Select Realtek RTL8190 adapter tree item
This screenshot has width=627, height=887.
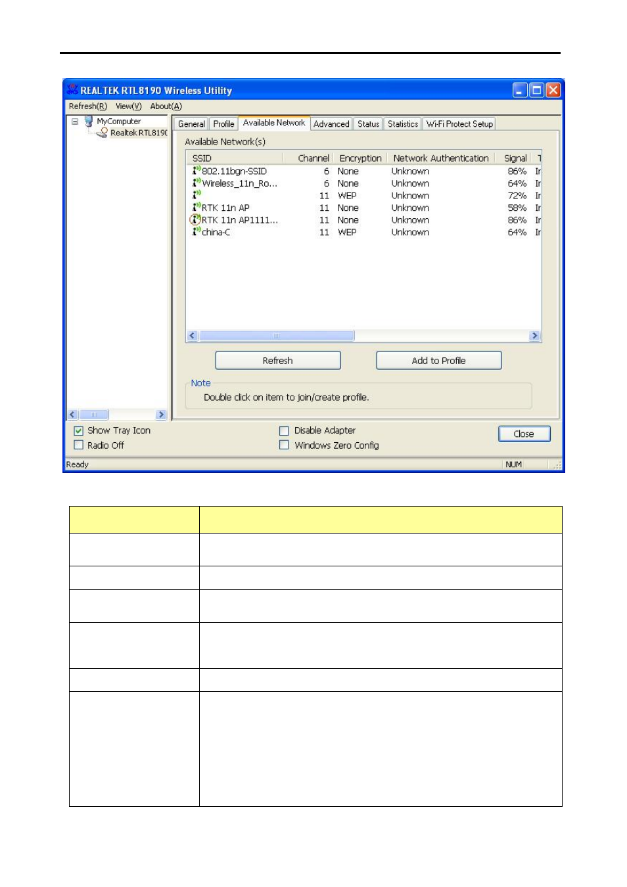click(139, 133)
